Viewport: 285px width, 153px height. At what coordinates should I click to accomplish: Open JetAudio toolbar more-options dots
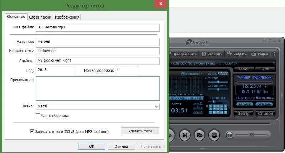[x=274, y=54]
